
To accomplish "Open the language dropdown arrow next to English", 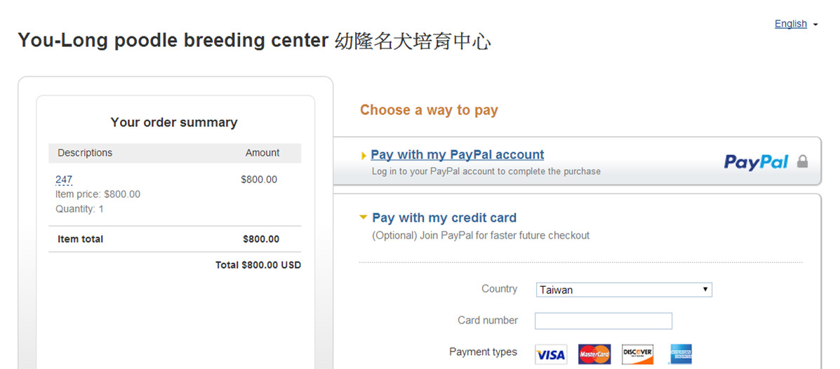I will click(x=815, y=25).
